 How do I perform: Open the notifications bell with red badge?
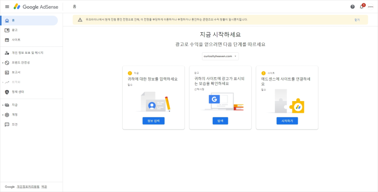pyautogui.click(x=362, y=6)
